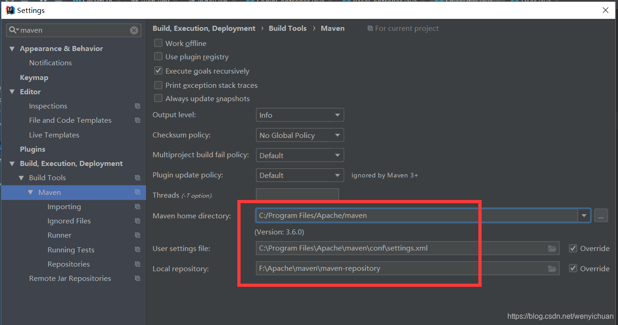The image size is (618, 325).
Task: Click the '(Version: 3.6.0)' text
Action: pyautogui.click(x=279, y=232)
